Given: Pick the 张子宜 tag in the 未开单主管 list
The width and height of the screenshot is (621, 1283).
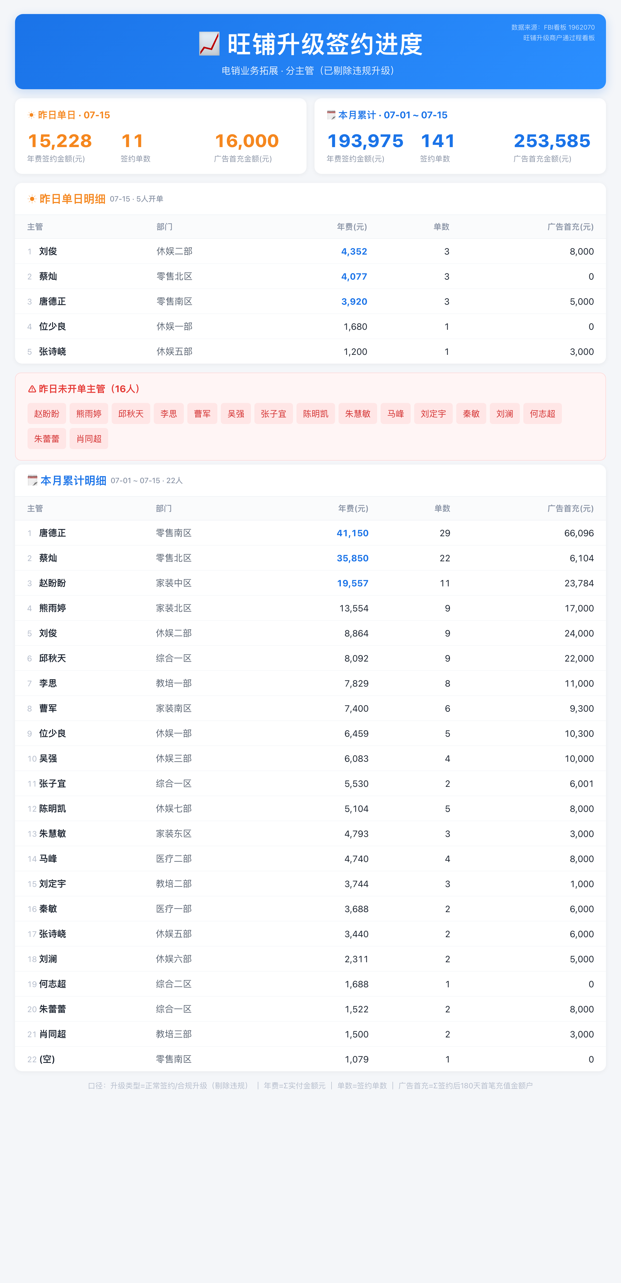Looking at the screenshot, I should click(x=274, y=414).
